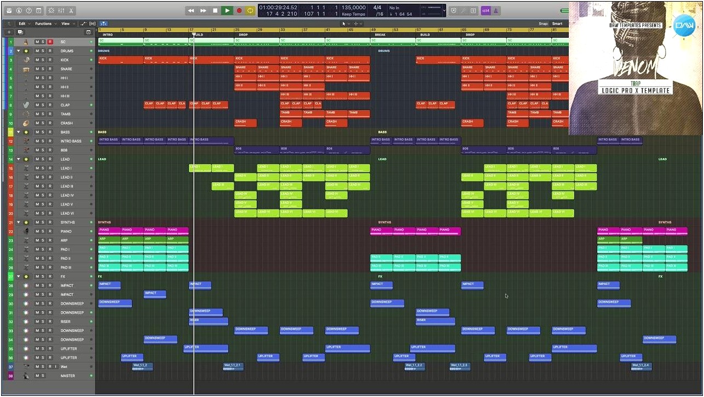
Task: Solo the SNARE track
Action: coord(43,69)
